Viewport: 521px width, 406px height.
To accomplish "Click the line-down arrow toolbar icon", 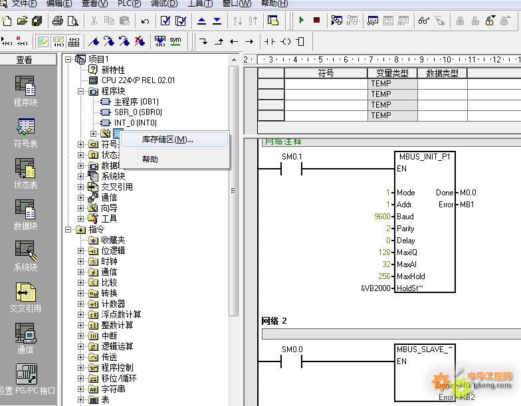I will click(x=203, y=41).
